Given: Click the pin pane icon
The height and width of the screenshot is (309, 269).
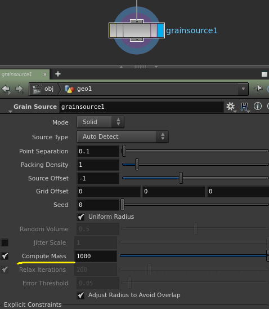Looking at the screenshot, I should tap(258, 89).
